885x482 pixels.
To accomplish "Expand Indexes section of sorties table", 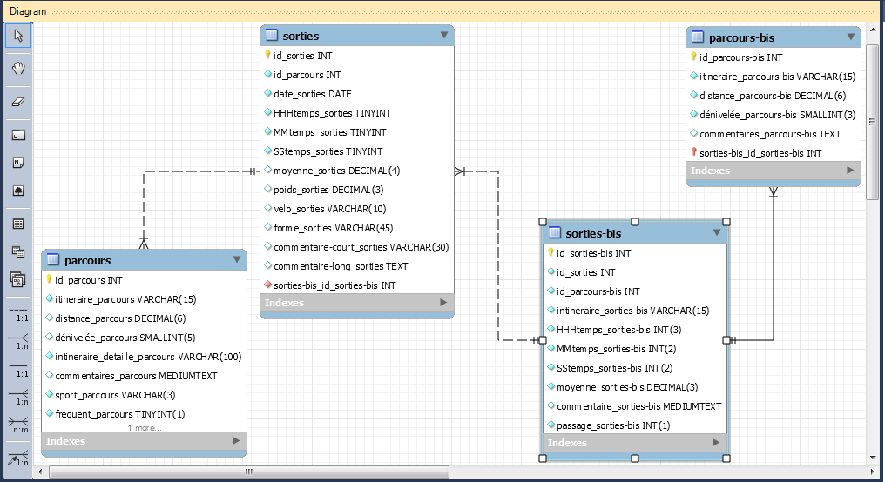I will pyautogui.click(x=443, y=303).
